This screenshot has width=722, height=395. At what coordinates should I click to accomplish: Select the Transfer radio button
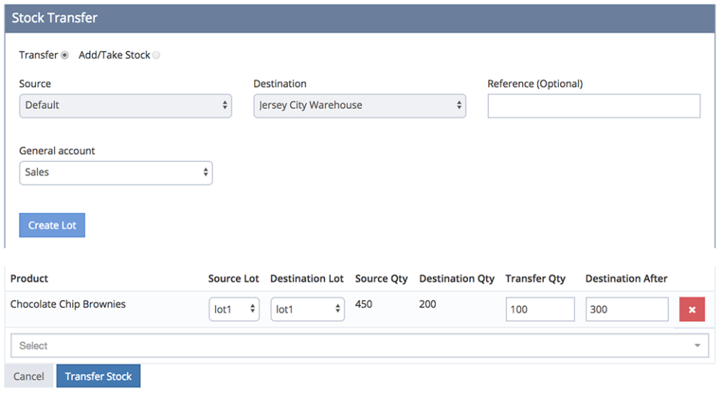point(65,55)
